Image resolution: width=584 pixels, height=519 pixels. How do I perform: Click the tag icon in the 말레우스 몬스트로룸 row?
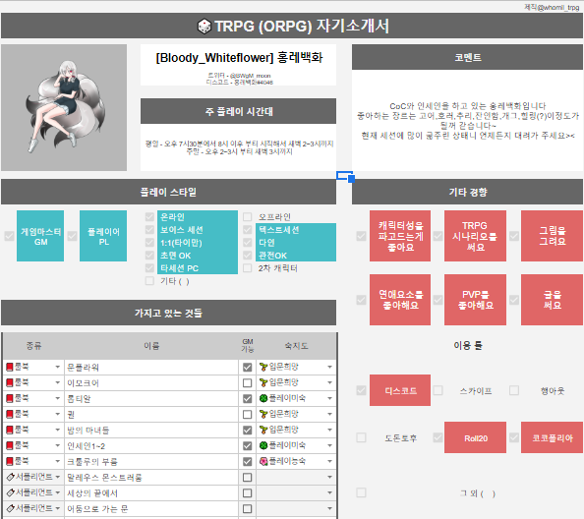point(11,478)
